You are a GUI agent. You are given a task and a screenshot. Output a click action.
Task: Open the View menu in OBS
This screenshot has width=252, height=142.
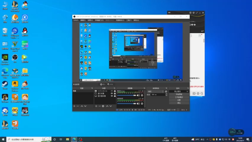coord(90,20)
